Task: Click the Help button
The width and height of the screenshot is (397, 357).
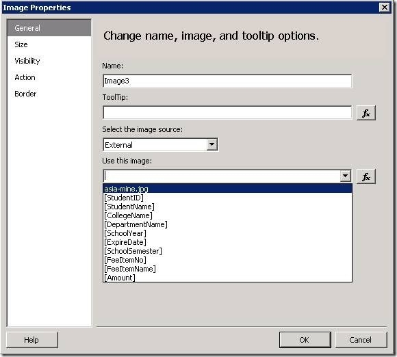Action: click(x=32, y=340)
